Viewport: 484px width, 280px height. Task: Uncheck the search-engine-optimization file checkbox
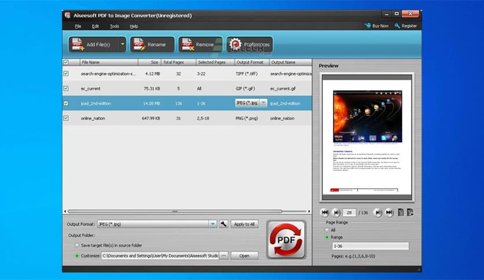[66, 73]
